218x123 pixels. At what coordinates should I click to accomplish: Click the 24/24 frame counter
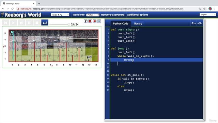click(x=75, y=24)
